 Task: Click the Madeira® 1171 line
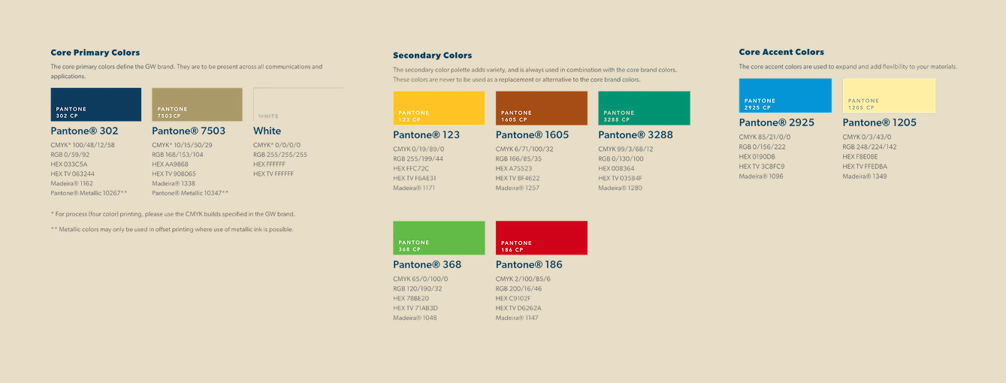click(414, 188)
